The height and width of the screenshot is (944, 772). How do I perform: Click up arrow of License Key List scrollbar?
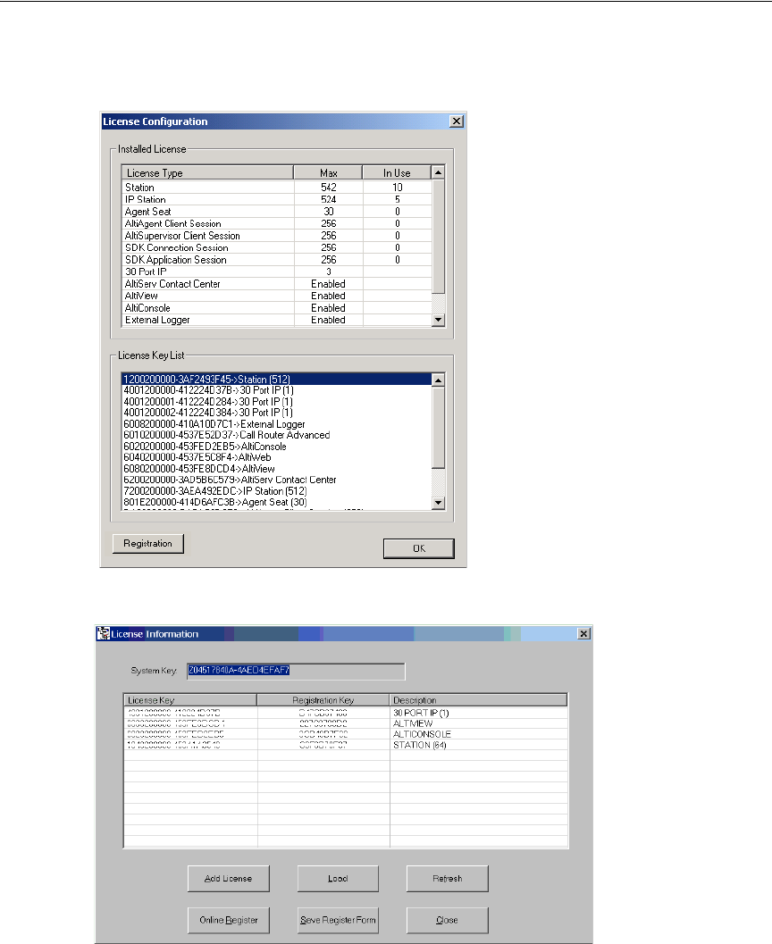(439, 380)
